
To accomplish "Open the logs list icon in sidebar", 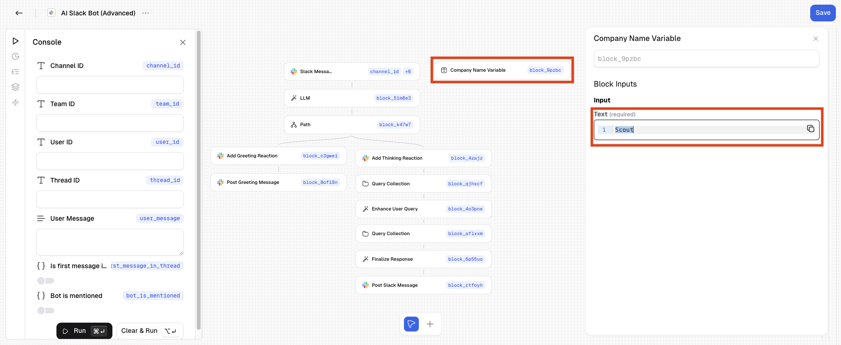I will 15,72.
